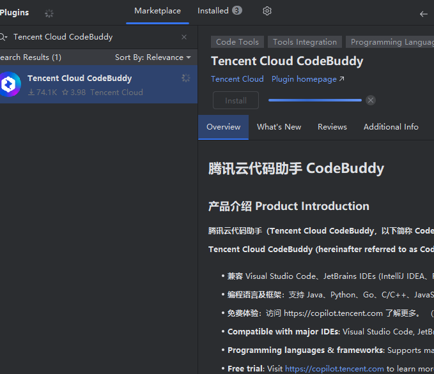434x374 pixels.
Task: Open the search history magnifier icon
Action: coord(3,37)
